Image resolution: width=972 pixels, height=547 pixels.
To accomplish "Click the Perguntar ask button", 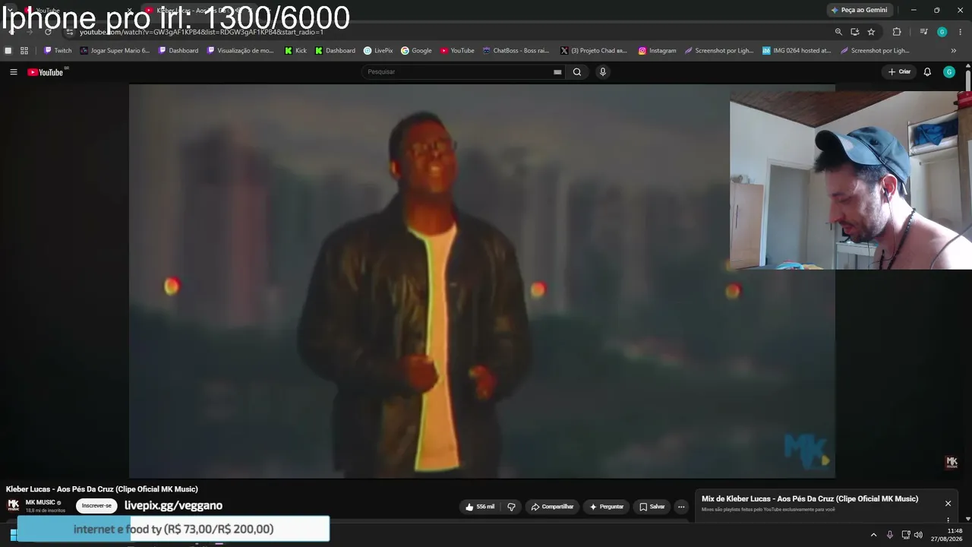I will [x=607, y=507].
